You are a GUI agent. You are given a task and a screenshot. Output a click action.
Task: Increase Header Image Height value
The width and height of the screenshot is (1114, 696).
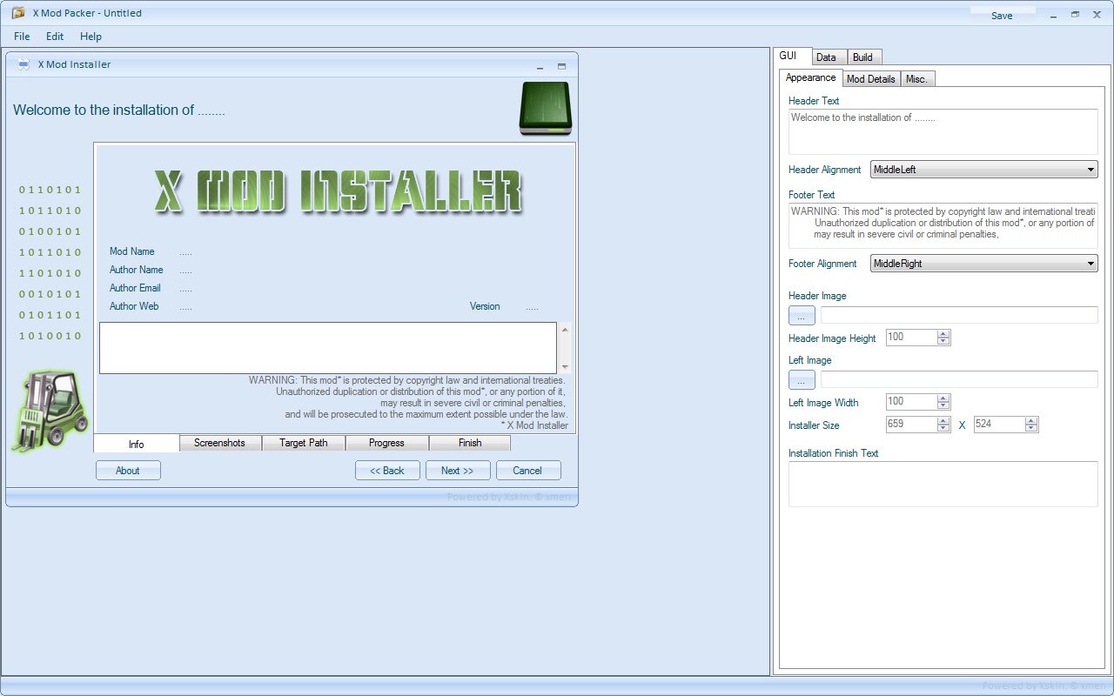943,334
